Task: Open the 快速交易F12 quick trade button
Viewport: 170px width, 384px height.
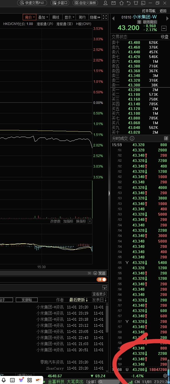Action: pos(32,3)
